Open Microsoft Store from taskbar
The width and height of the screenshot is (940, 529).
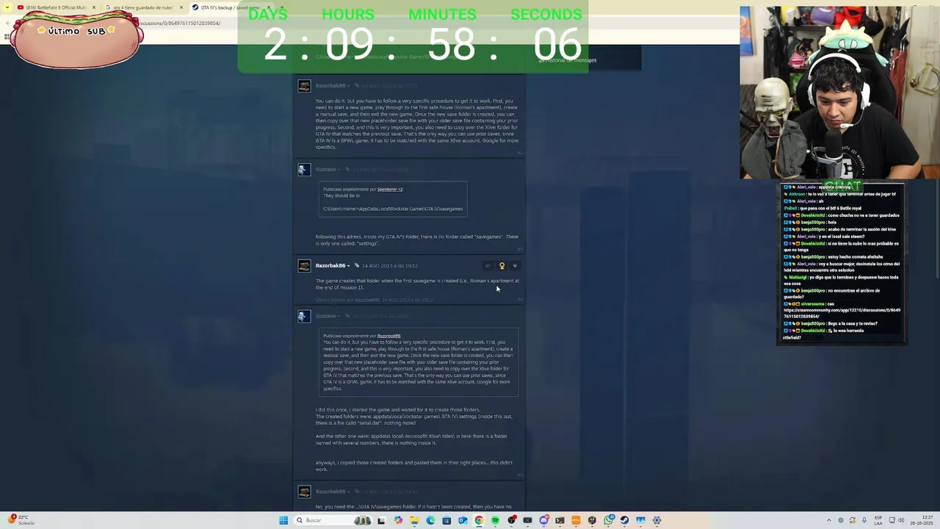coord(446,520)
